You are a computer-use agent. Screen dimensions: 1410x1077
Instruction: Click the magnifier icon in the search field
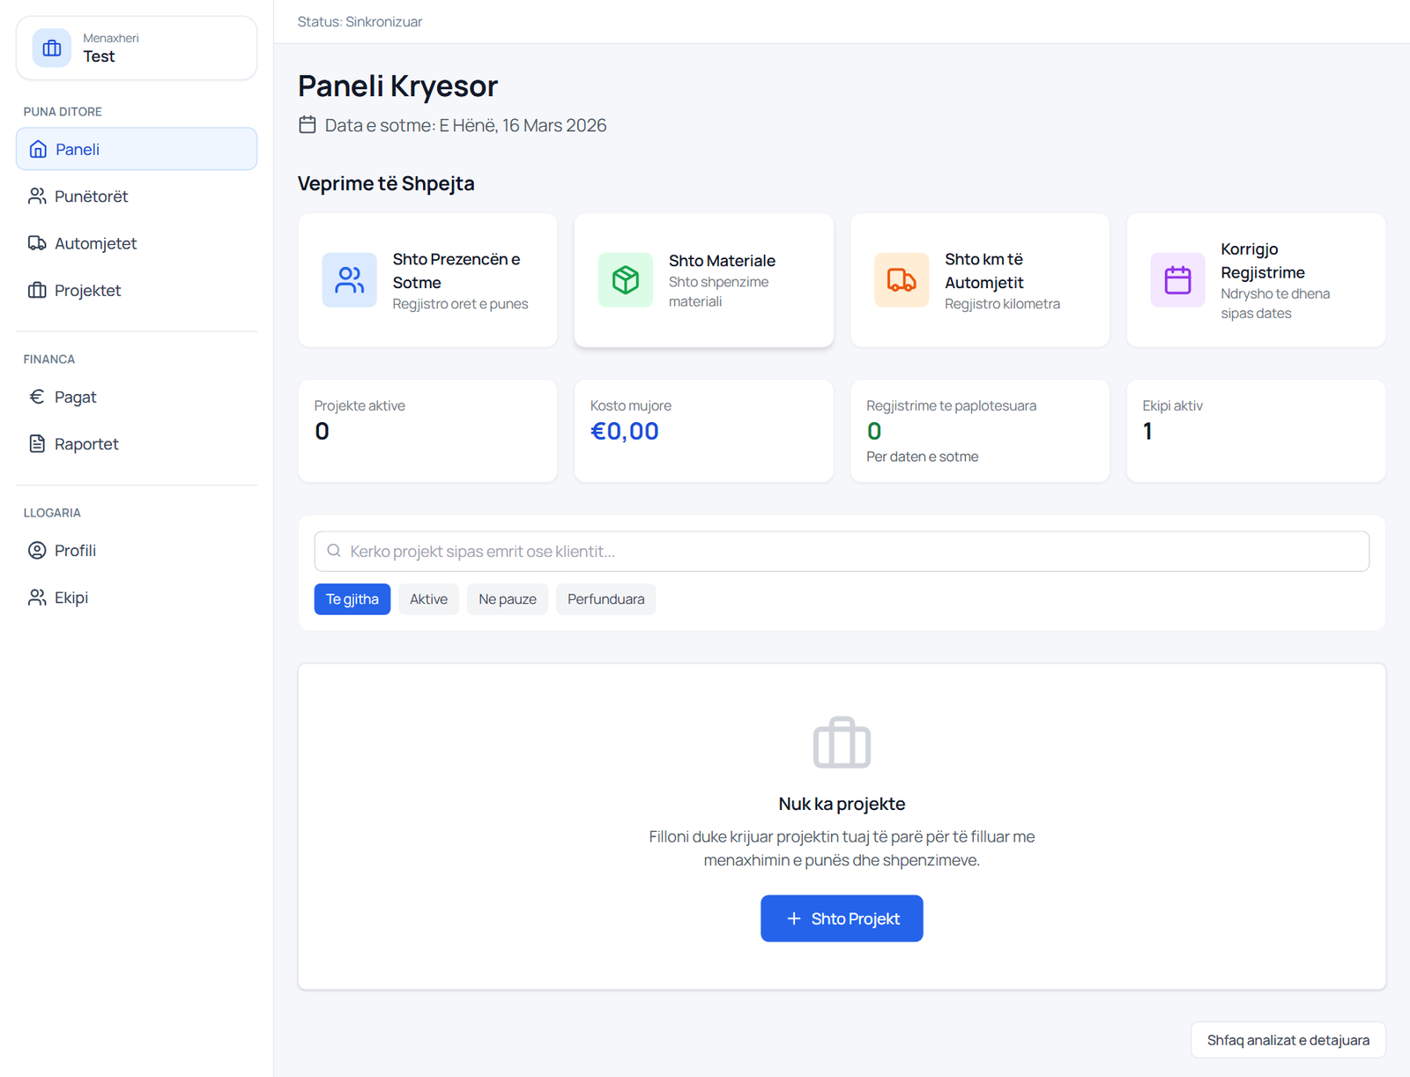point(334,551)
